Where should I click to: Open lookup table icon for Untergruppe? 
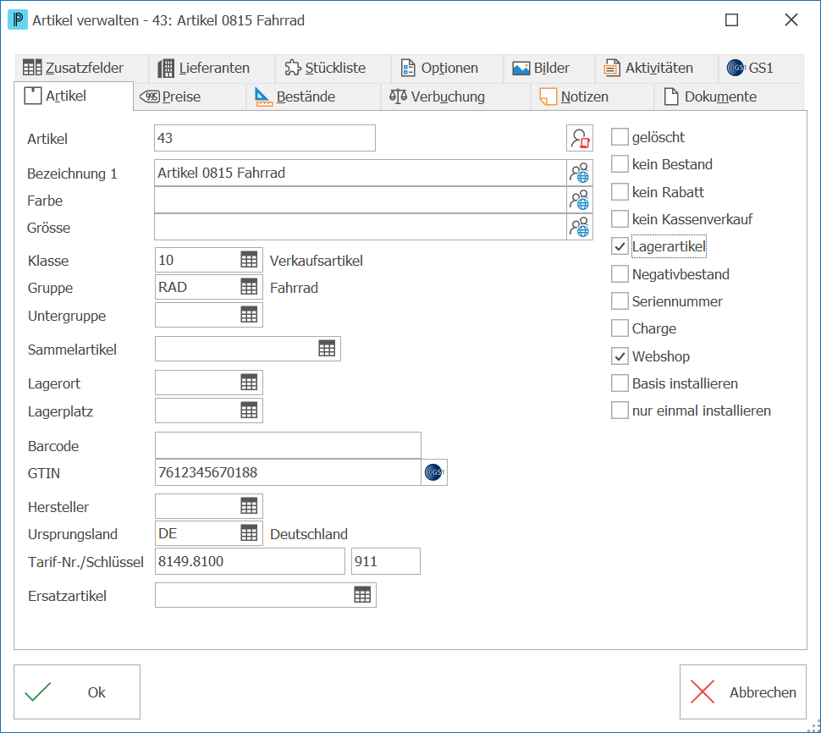[x=249, y=315]
